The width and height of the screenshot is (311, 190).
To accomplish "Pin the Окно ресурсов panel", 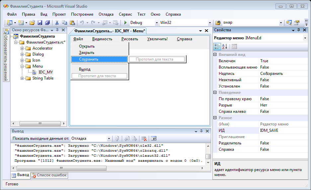I will (57, 30).
